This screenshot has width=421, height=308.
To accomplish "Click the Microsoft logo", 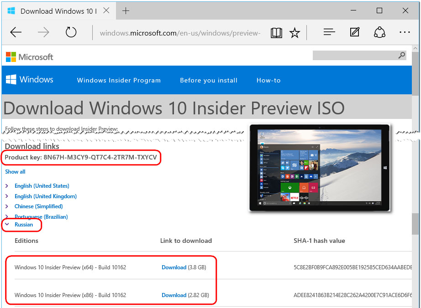I will [x=30, y=57].
